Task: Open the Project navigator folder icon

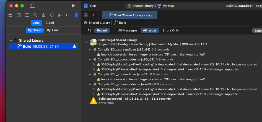Action: (x=11, y=15)
